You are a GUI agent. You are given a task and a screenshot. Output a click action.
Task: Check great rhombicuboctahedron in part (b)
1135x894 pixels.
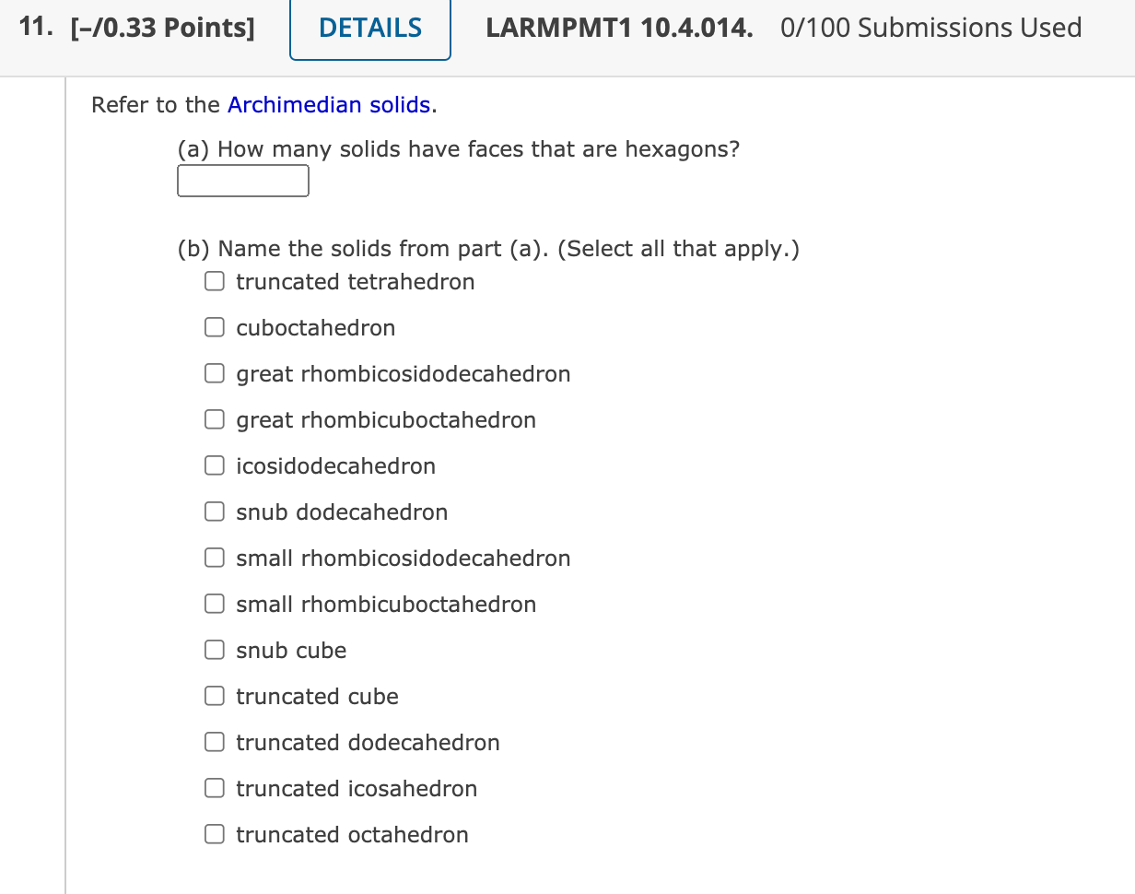pos(214,419)
